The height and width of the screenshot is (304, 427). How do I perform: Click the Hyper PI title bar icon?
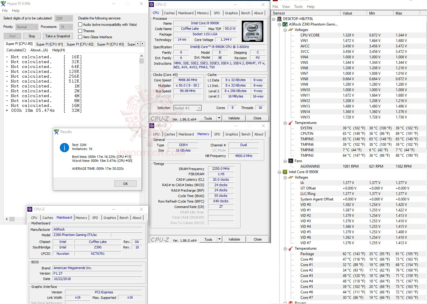pyautogui.click(x=4, y=4)
